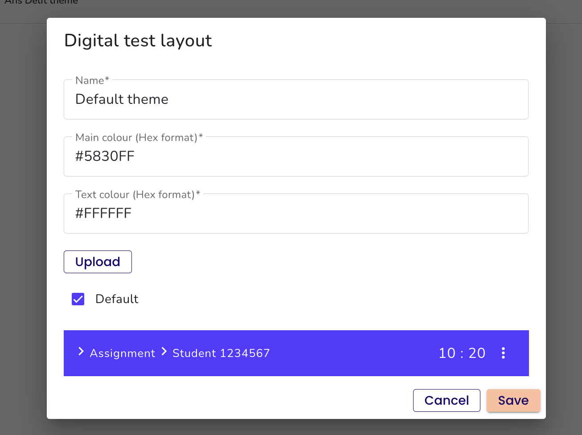Click the 10 : 20 timer text

tap(462, 353)
